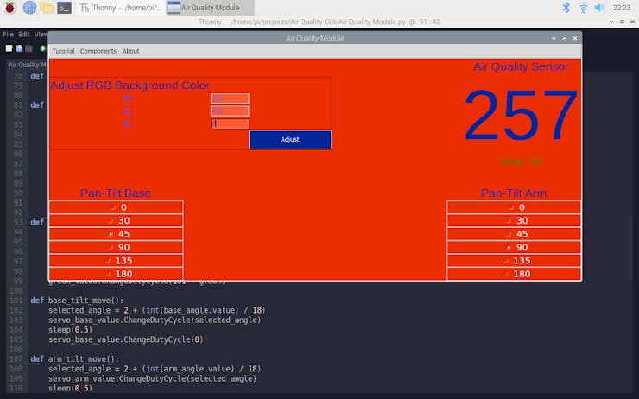Click the 22:23 clock in the panel
The width and height of the screenshot is (639, 399).
622,8
